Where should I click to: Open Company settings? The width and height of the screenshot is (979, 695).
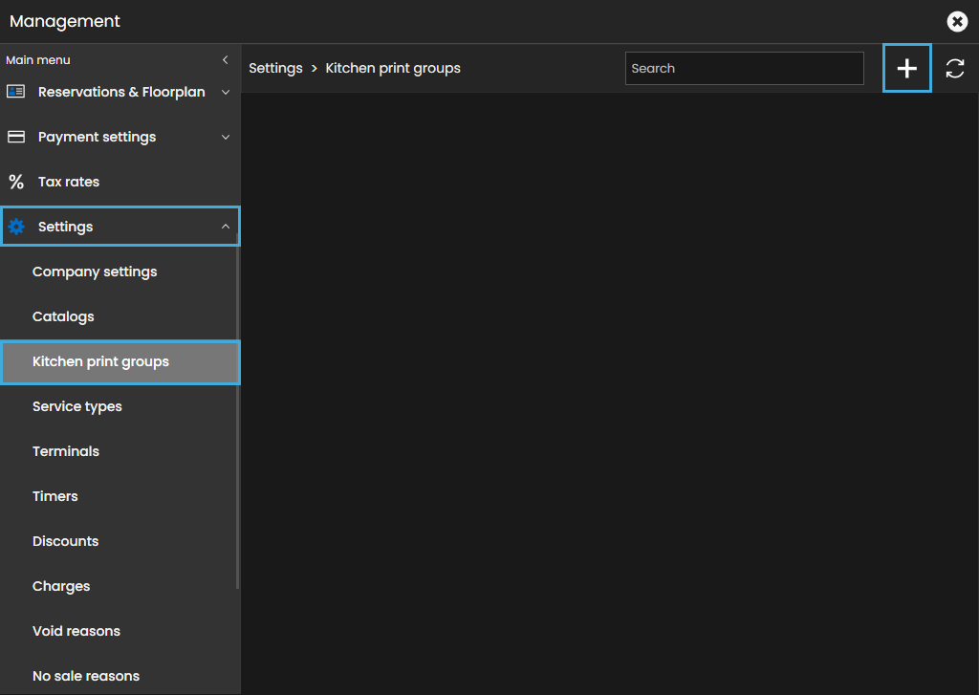95,271
